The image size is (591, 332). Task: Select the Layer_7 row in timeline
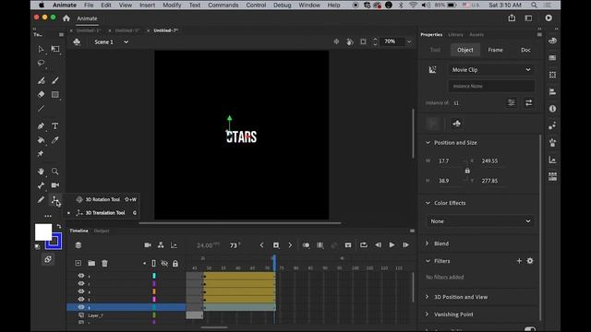click(127, 315)
